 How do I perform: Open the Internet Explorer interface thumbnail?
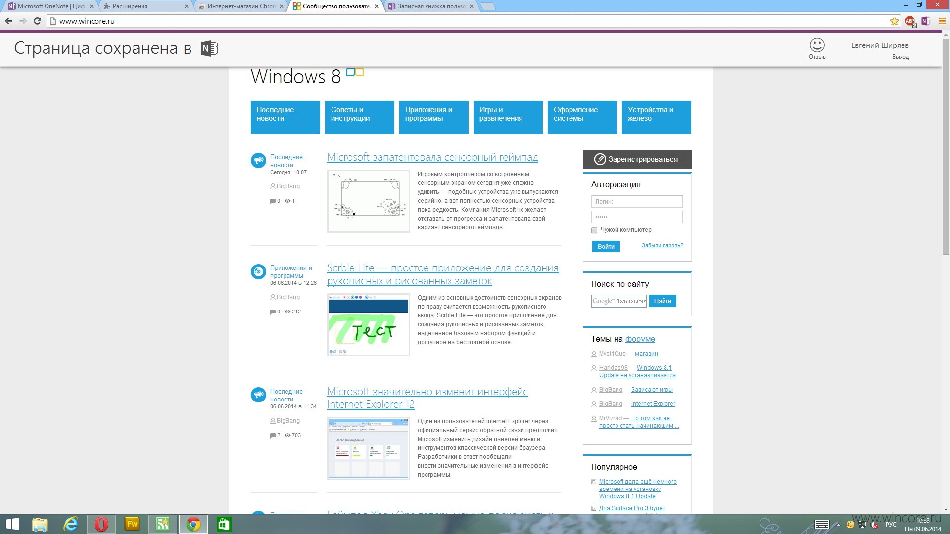click(369, 448)
